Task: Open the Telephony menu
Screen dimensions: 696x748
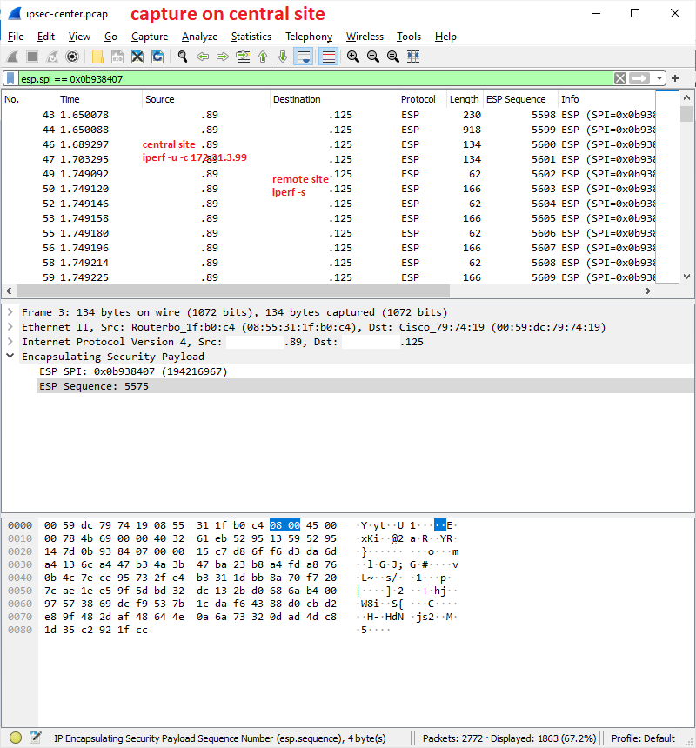Action: point(309,37)
